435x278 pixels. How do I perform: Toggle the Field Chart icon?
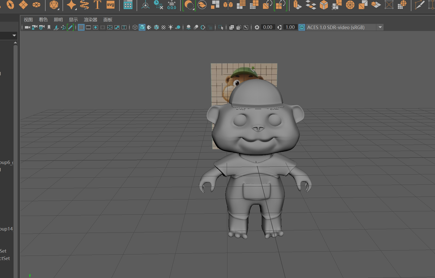click(110, 27)
